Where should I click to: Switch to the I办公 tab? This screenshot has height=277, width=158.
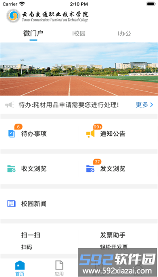point(124,33)
